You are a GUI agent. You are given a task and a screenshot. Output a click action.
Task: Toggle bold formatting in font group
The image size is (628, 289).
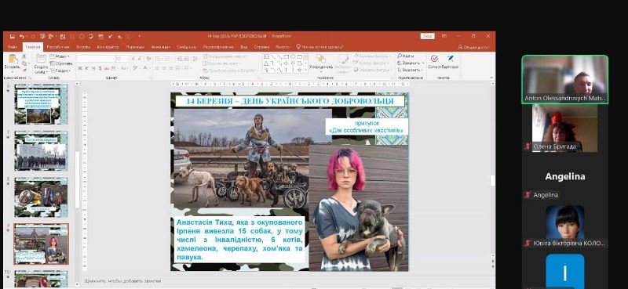pos(80,68)
